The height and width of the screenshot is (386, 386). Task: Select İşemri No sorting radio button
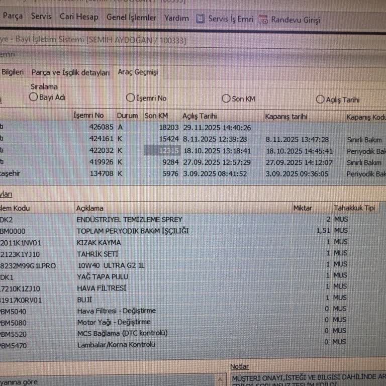[x=130, y=98]
